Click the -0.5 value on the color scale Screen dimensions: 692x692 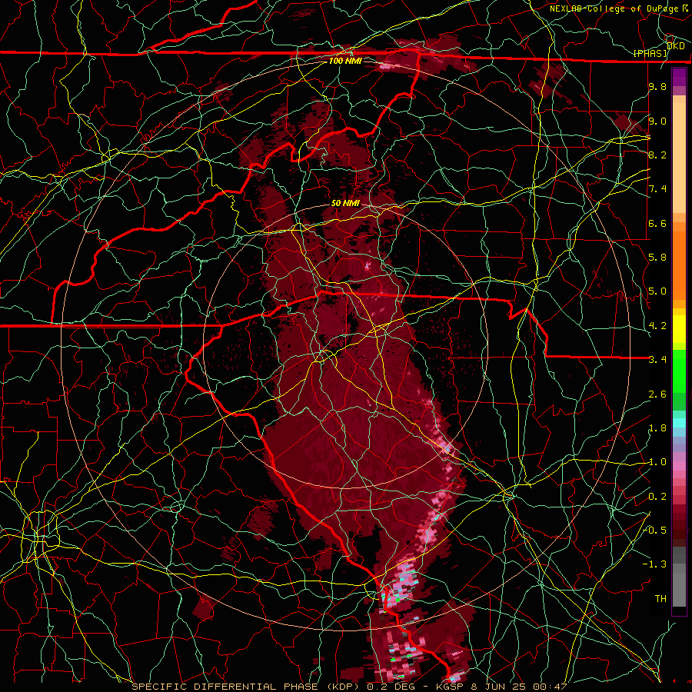655,530
